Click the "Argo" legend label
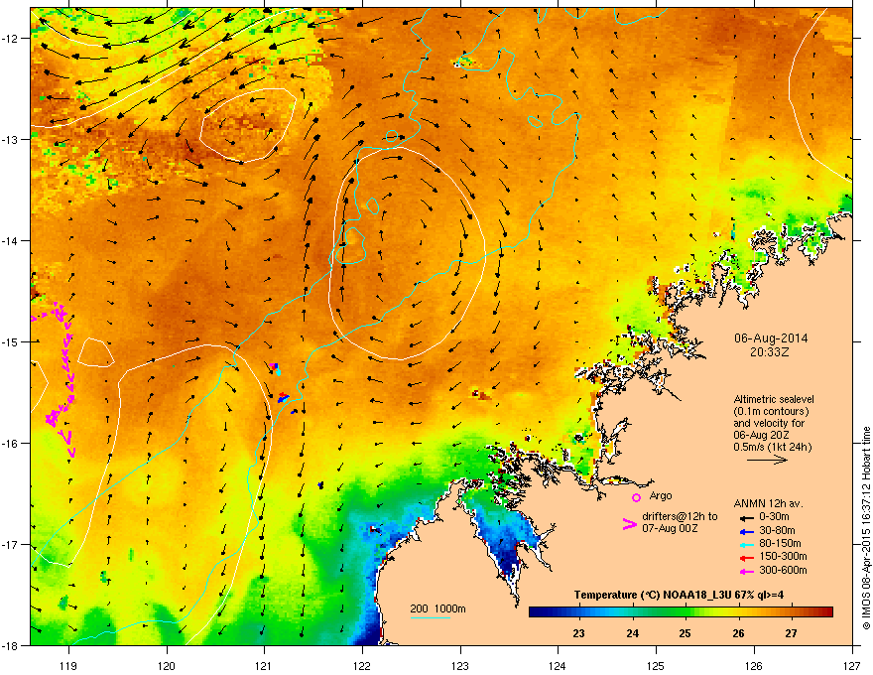873x675 pixels. [x=661, y=495]
